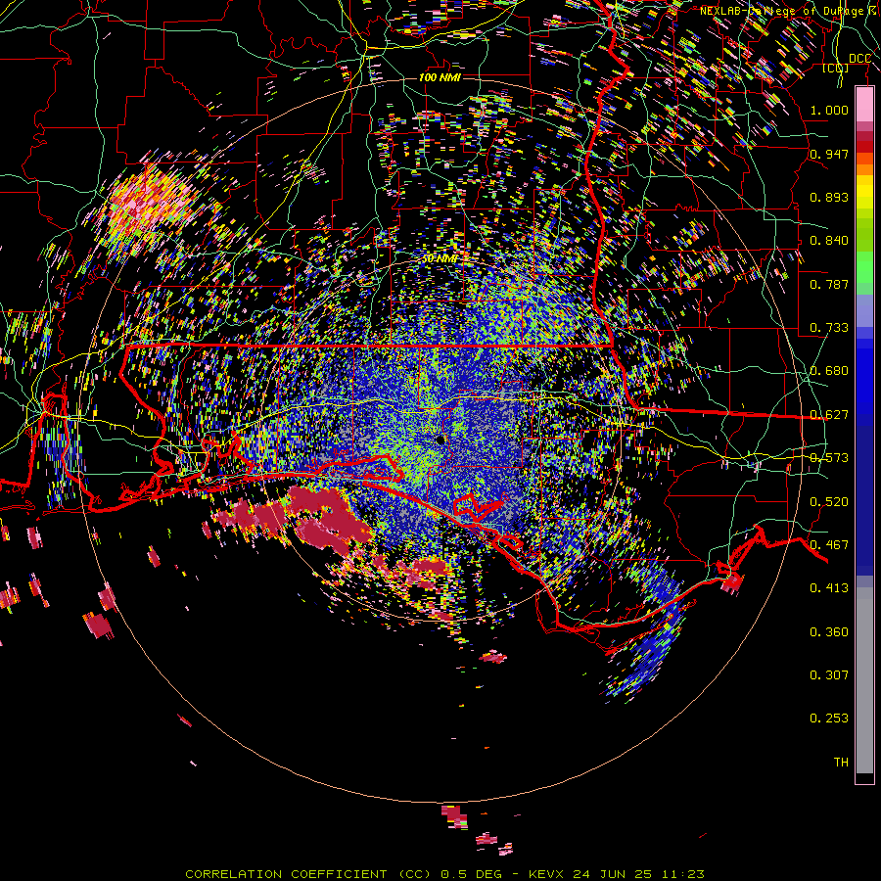Click the 0.520 color scale value
The height and width of the screenshot is (881, 881).
click(829, 502)
